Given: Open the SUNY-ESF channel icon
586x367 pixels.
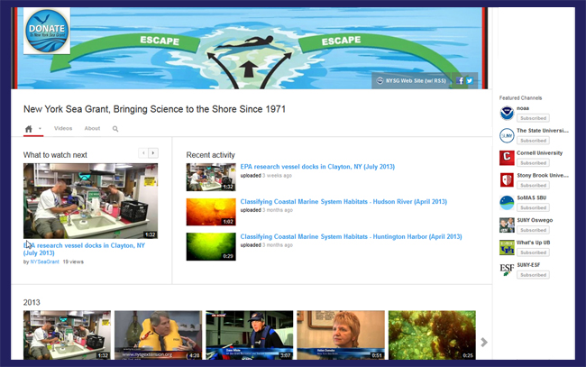Looking at the screenshot, I should [x=507, y=270].
